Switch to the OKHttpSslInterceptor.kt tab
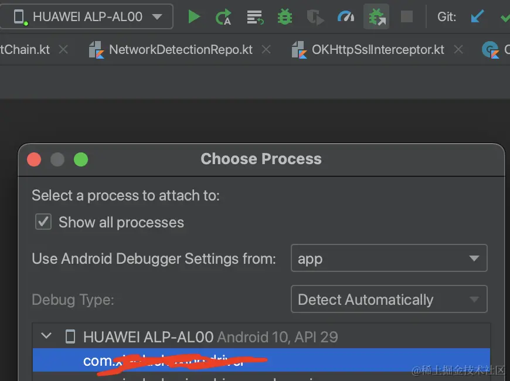510x381 pixels. (x=378, y=50)
